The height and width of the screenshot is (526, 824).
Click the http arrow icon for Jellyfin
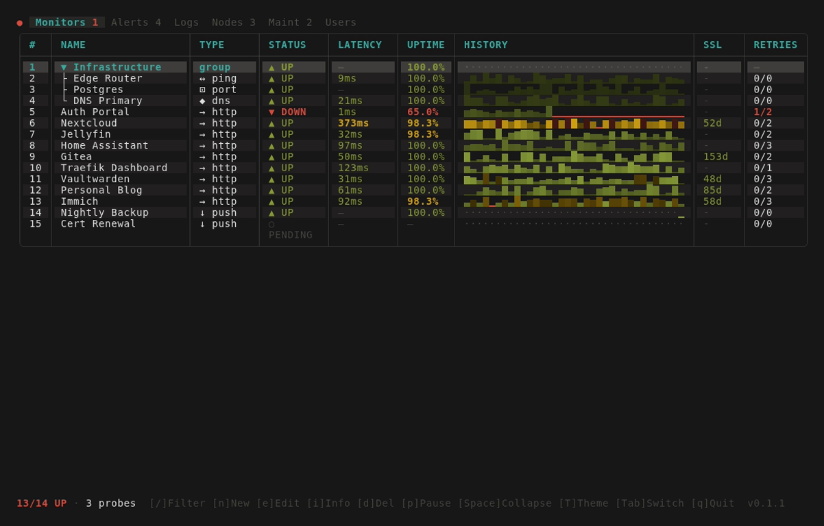202,134
